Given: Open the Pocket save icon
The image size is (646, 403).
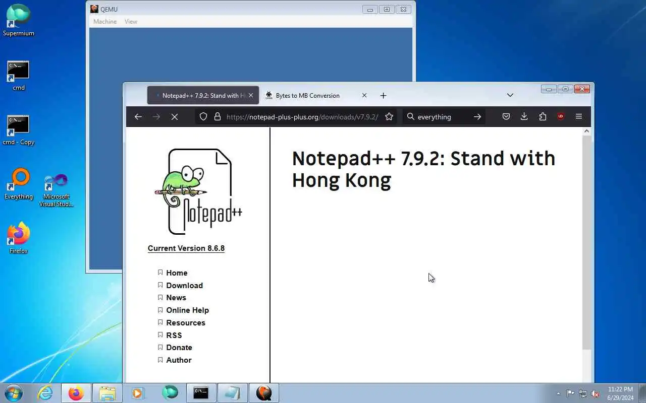Looking at the screenshot, I should (506, 116).
